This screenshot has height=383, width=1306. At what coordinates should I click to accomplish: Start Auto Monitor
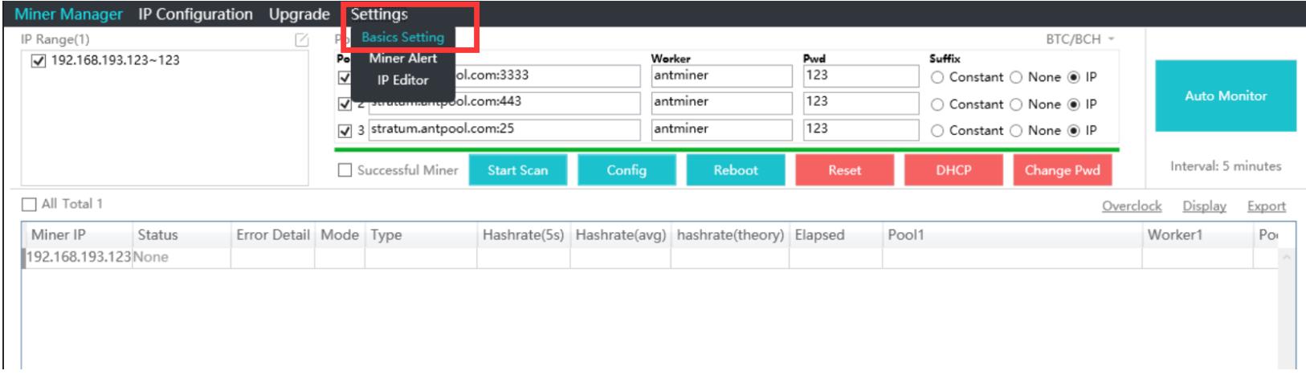[x=1225, y=96]
